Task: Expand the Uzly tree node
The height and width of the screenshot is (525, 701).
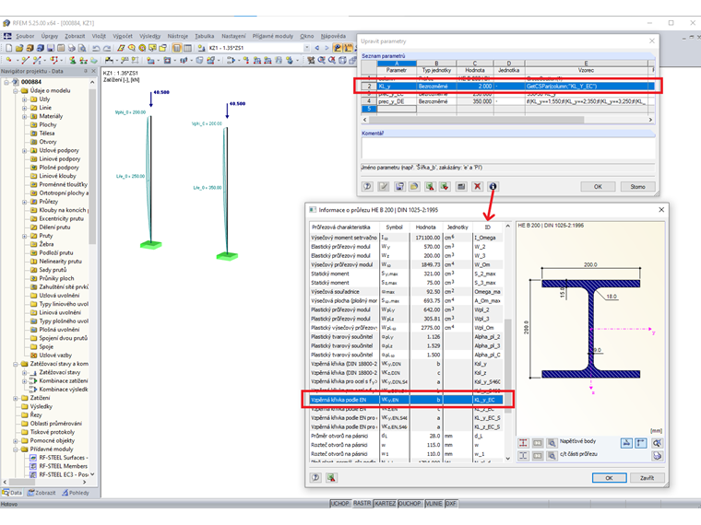Action: click(x=25, y=99)
